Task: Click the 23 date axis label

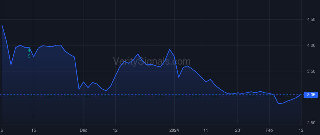Action: tap(238, 130)
